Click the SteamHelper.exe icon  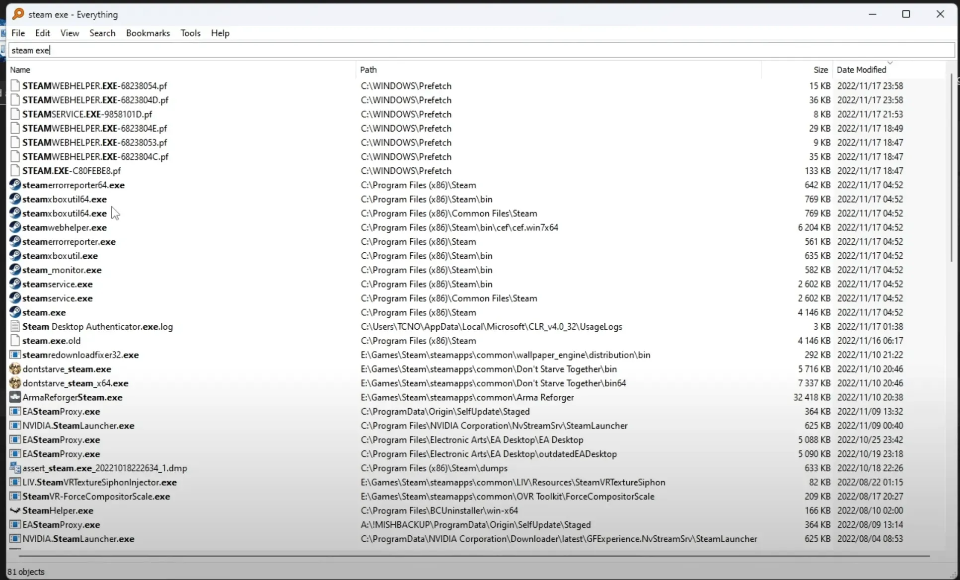15,510
